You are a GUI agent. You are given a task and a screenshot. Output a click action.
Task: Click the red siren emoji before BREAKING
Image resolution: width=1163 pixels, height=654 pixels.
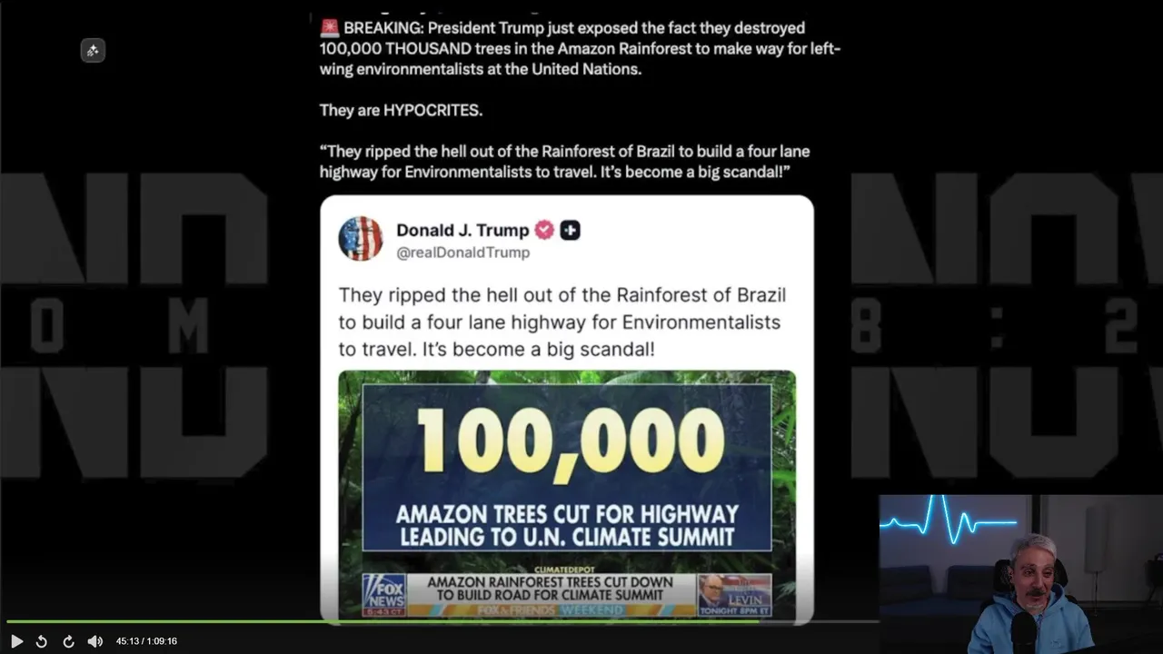pyautogui.click(x=330, y=28)
